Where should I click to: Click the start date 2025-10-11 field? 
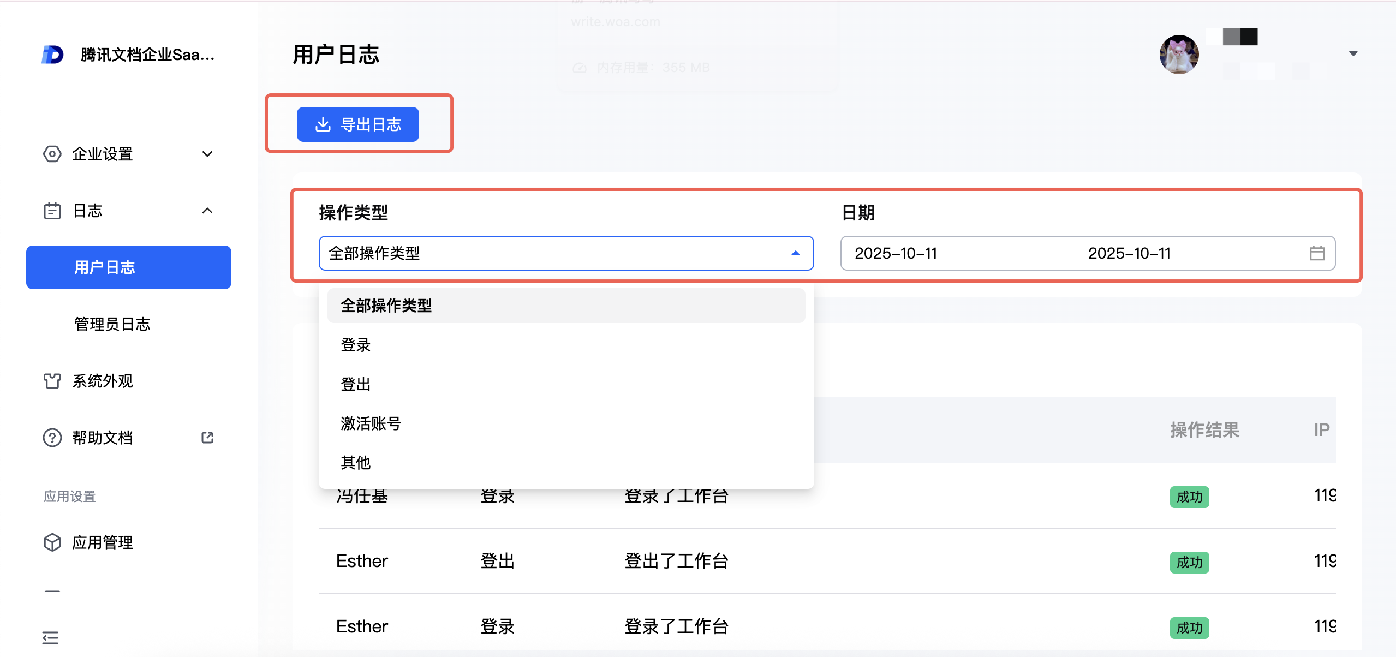click(896, 253)
